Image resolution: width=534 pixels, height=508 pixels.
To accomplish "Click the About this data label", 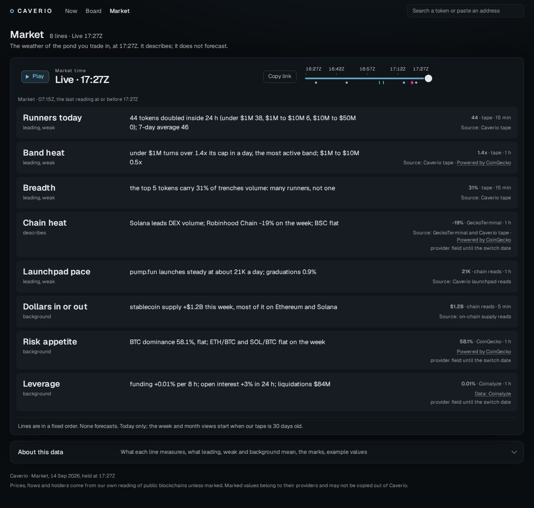I will [x=40, y=452].
